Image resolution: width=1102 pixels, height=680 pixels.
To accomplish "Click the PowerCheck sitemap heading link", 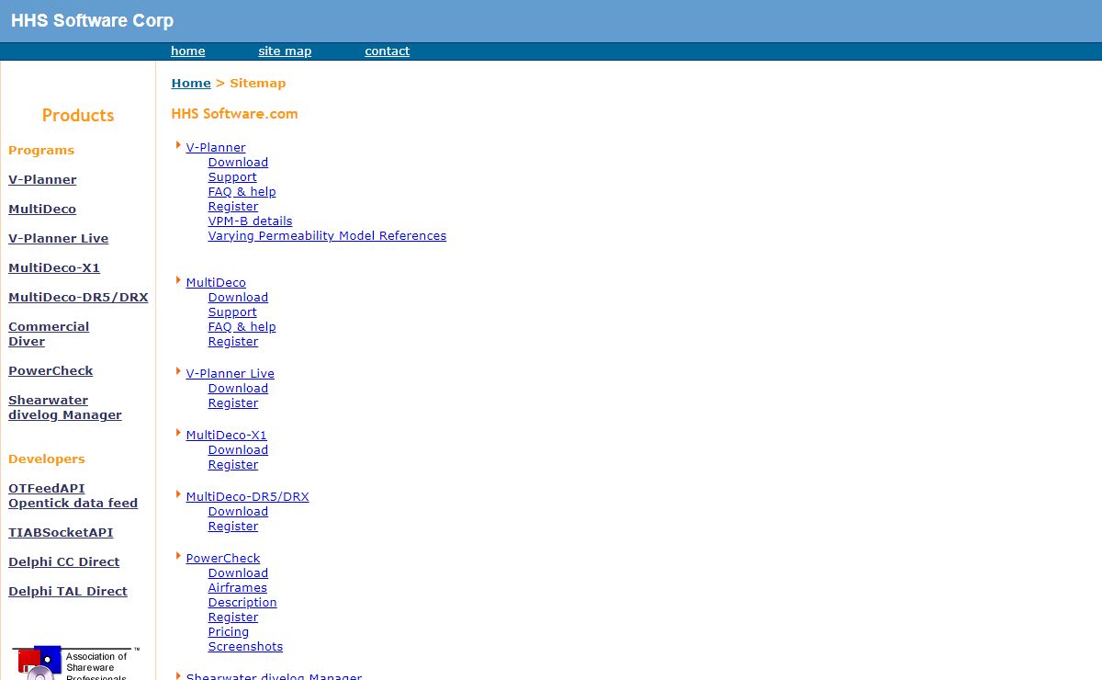I will 223,558.
